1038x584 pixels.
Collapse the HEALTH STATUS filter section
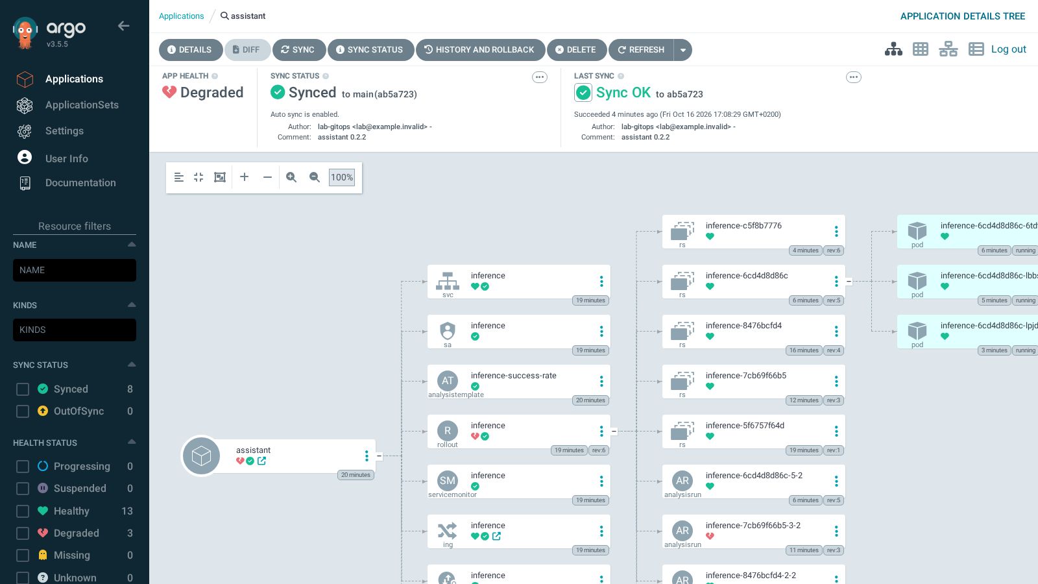pyautogui.click(x=132, y=442)
